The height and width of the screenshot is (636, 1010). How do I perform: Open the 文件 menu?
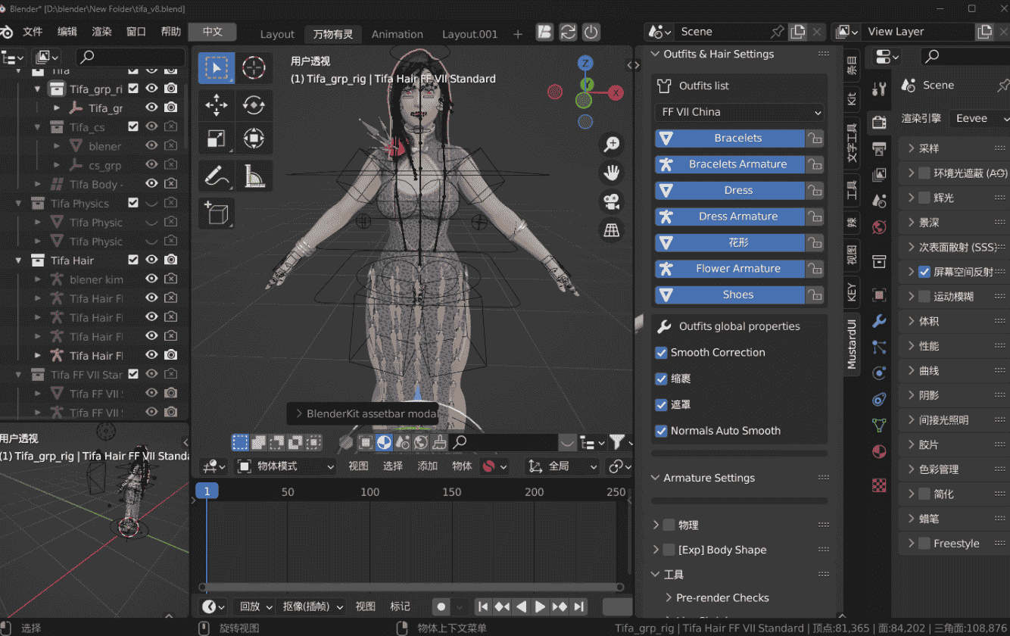33,32
